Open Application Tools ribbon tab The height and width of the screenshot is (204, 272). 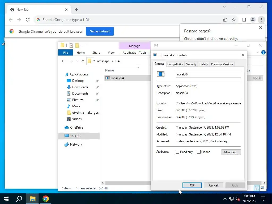tap(134, 53)
